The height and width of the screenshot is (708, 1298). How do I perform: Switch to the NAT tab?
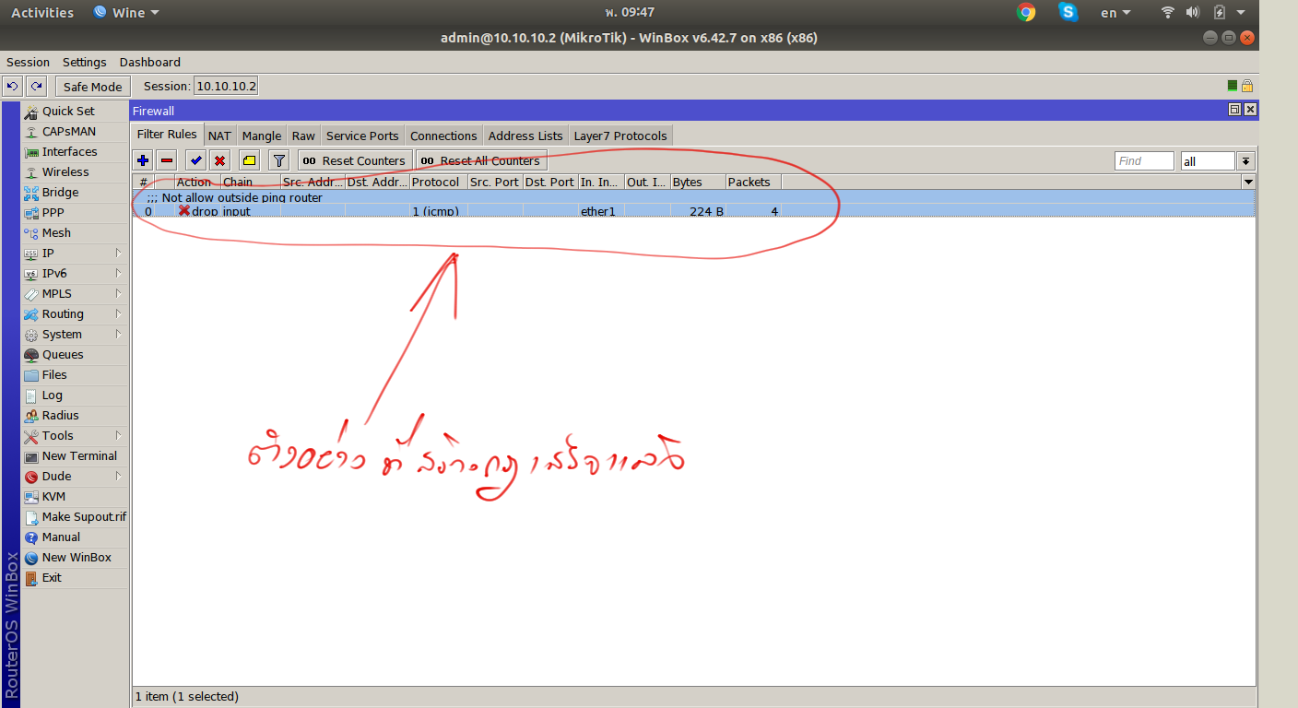pos(219,136)
